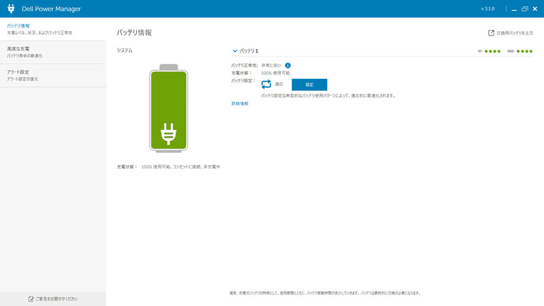Click the Dell Power Manager plug logo
The width and height of the screenshot is (544, 306).
tap(11, 9)
